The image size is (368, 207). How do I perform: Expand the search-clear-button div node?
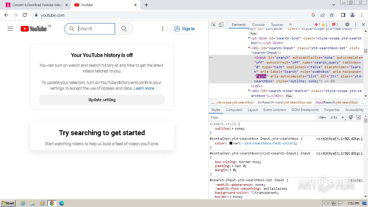[249, 91]
